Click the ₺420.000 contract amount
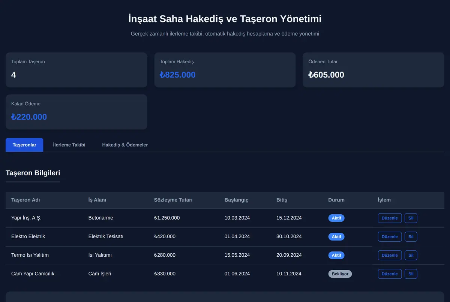 point(165,236)
